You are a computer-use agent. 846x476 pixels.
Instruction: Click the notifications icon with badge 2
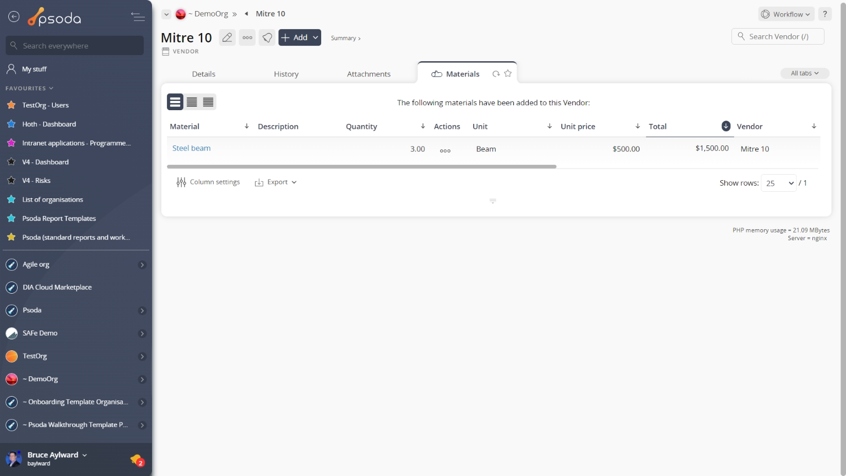click(x=137, y=459)
